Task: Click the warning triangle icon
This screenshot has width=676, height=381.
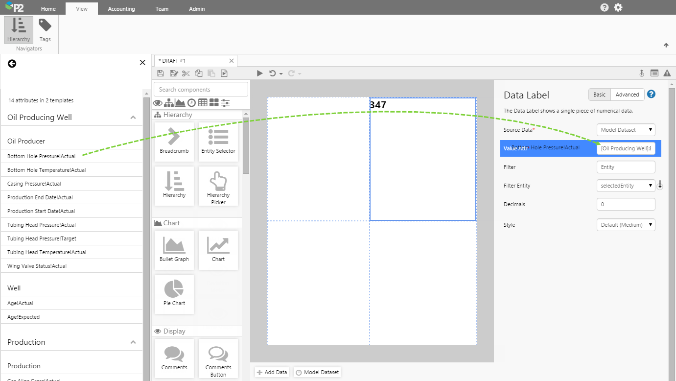Action: pos(667,73)
